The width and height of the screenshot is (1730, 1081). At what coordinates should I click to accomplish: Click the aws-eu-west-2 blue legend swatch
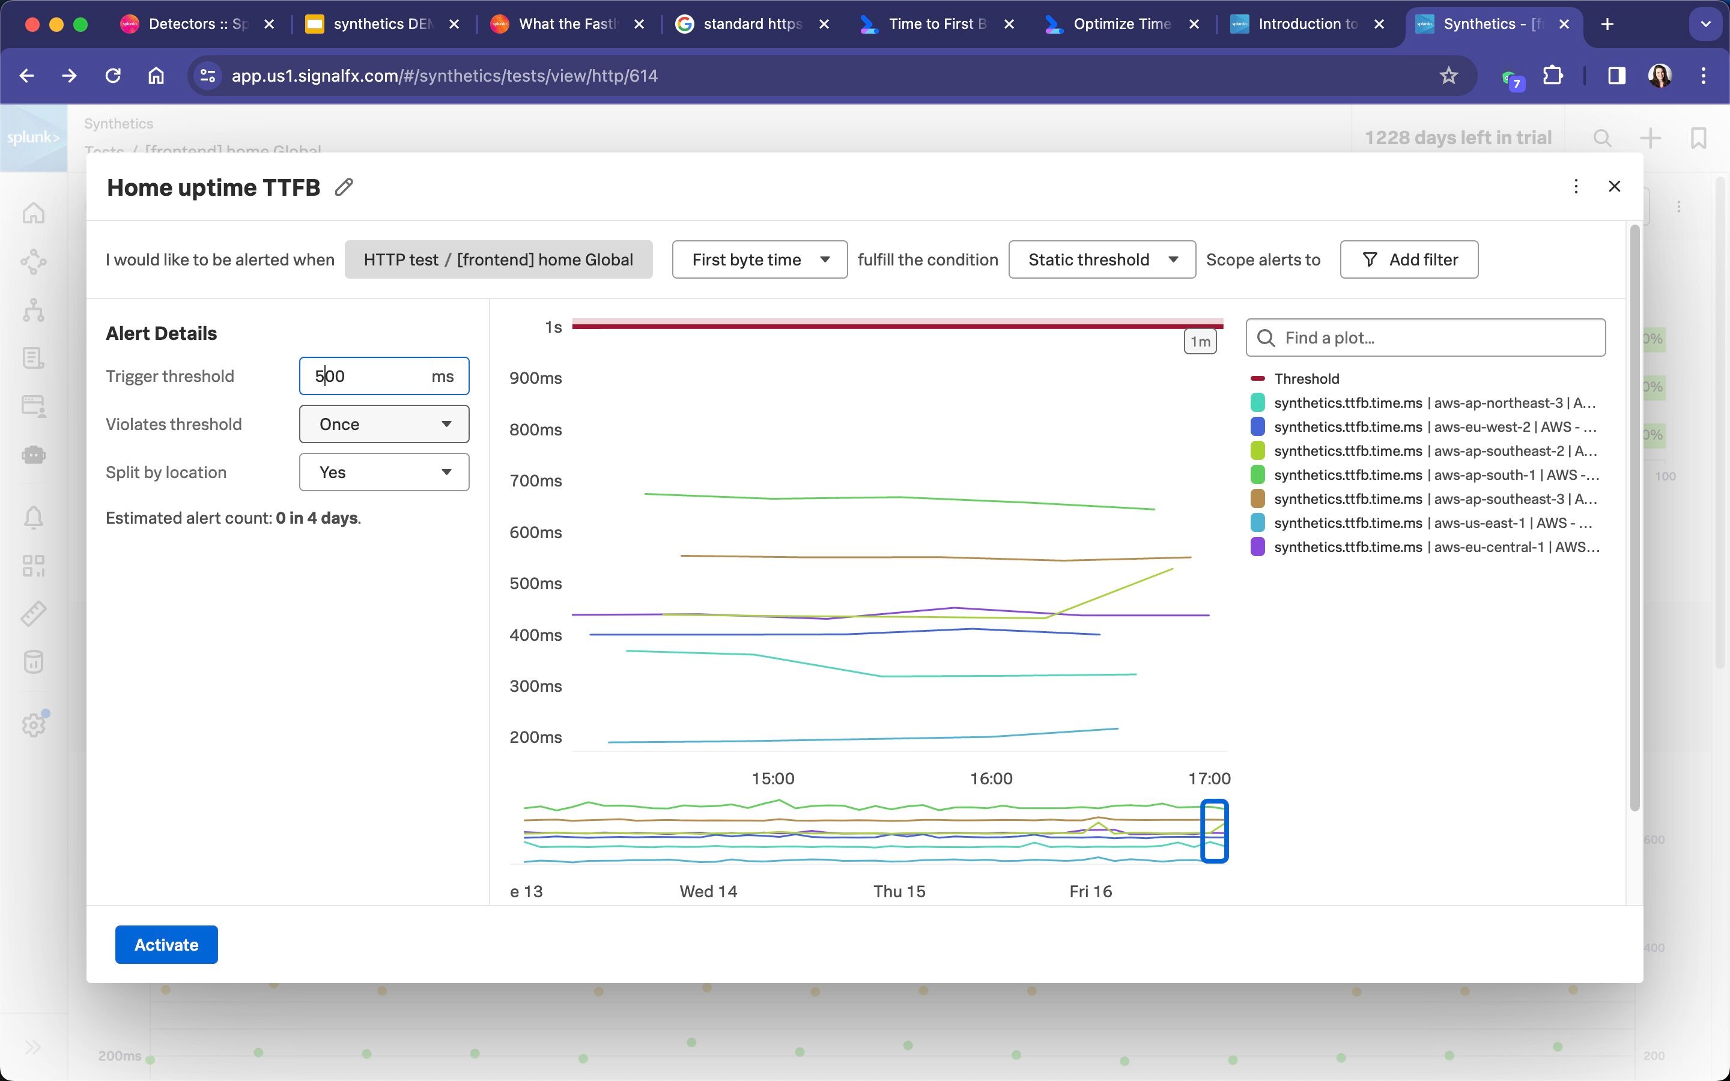click(x=1257, y=427)
